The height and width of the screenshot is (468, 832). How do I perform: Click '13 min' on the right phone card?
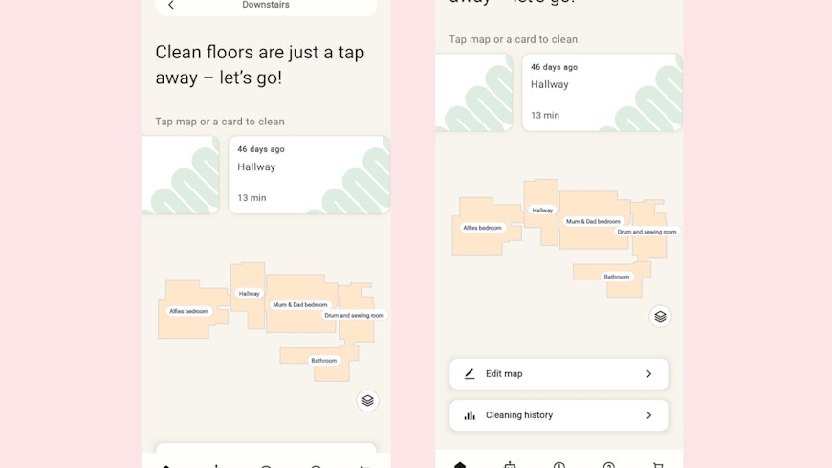pyautogui.click(x=545, y=115)
